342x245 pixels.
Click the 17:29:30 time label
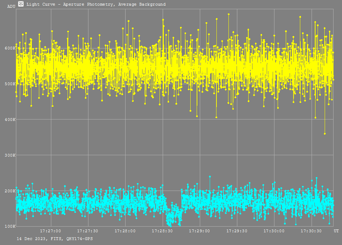pyautogui.click(x=237, y=231)
